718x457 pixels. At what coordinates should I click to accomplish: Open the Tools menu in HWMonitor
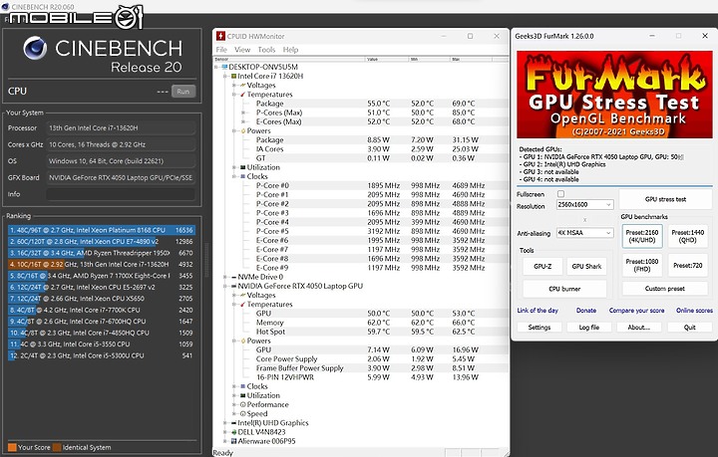point(266,50)
